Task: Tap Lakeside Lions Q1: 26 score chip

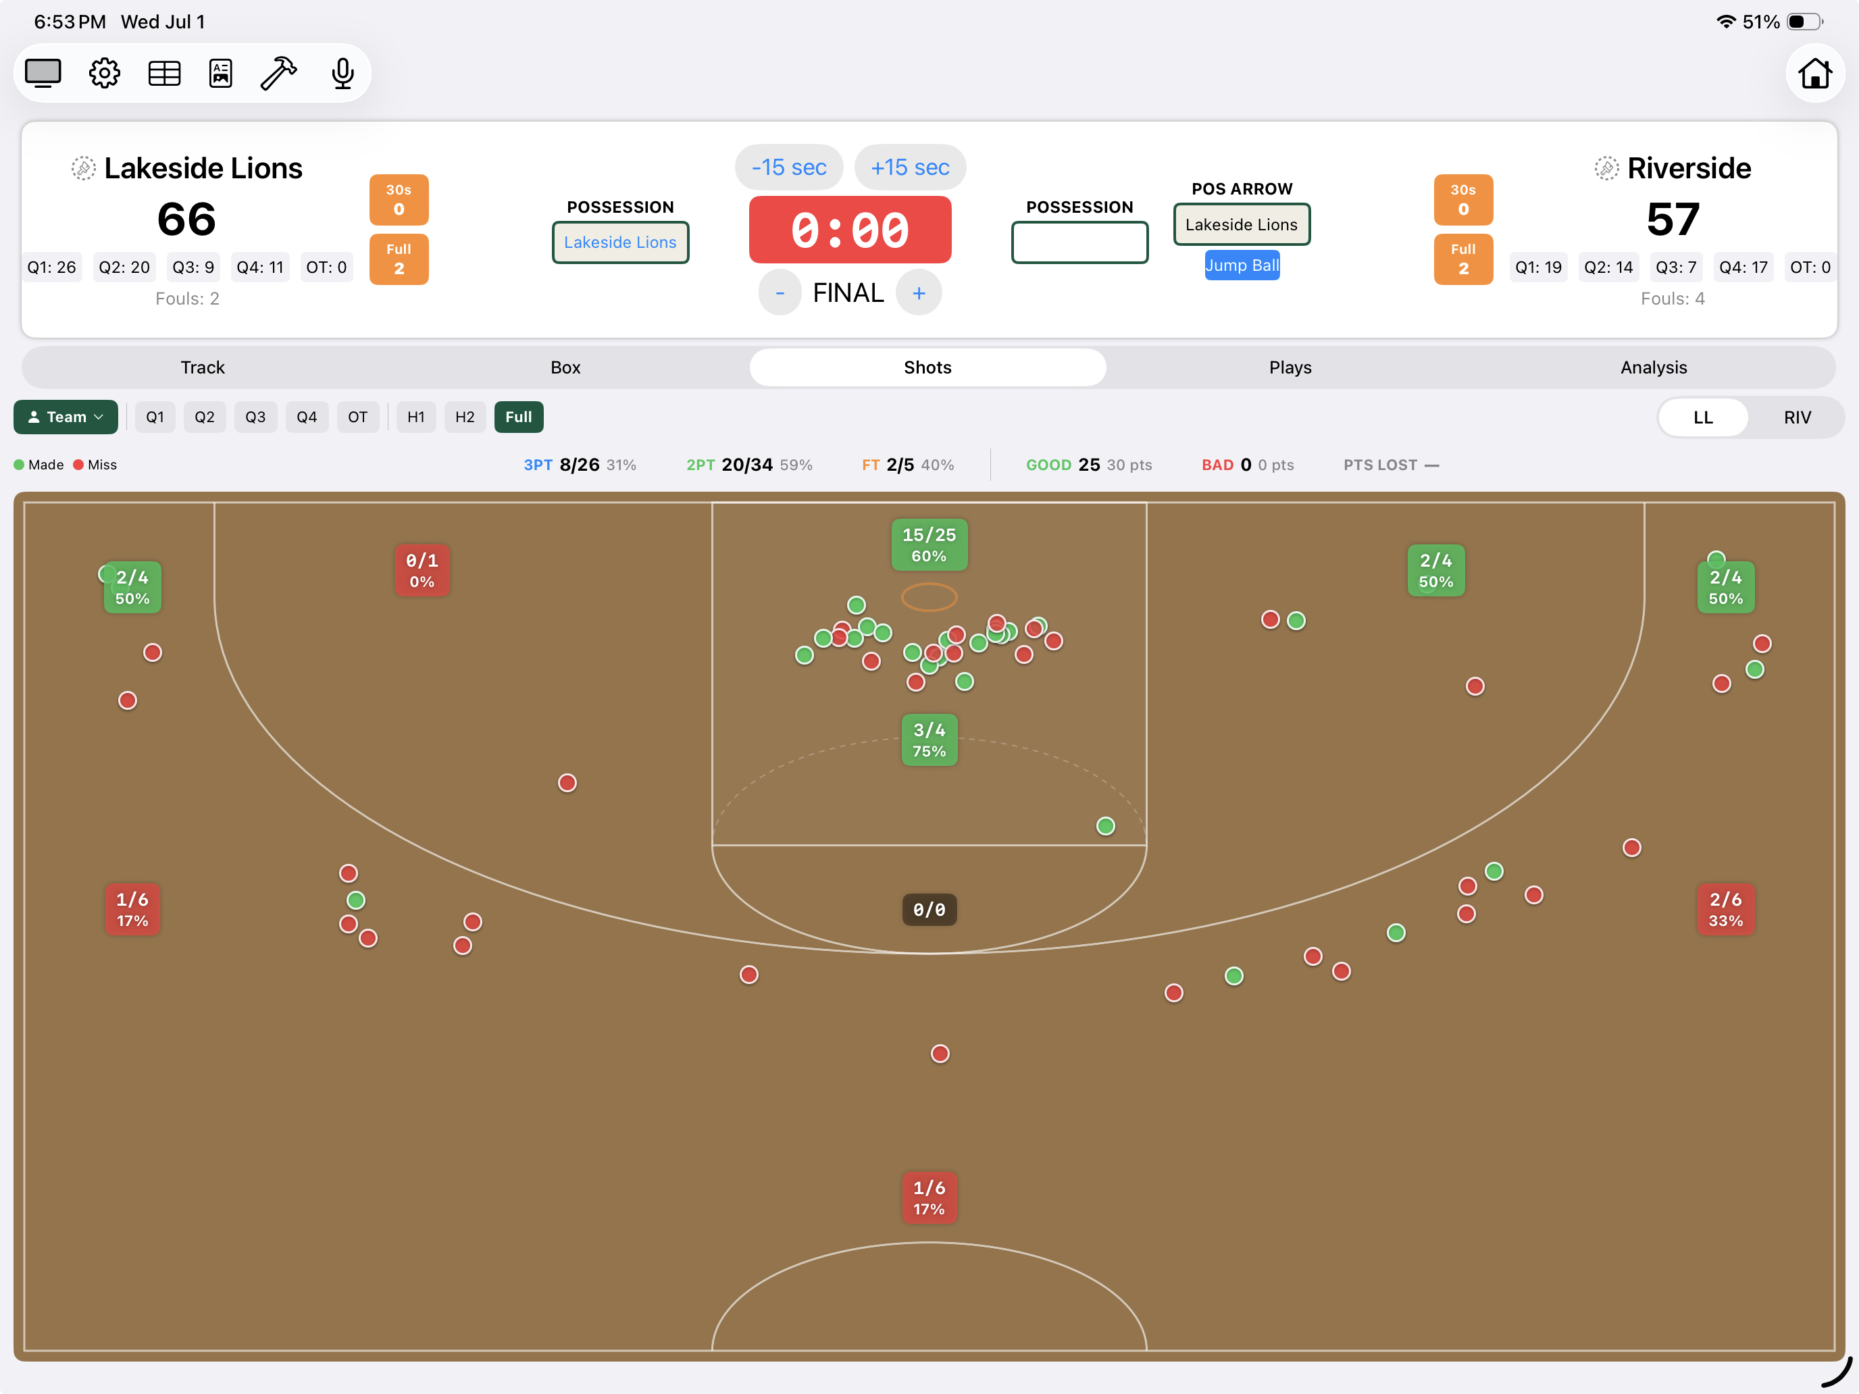Action: (x=51, y=267)
